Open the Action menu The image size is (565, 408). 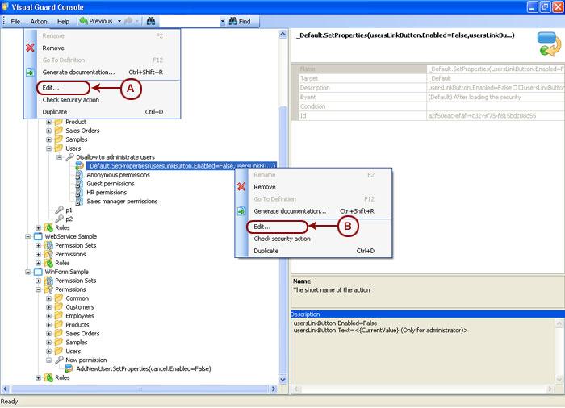tap(39, 21)
